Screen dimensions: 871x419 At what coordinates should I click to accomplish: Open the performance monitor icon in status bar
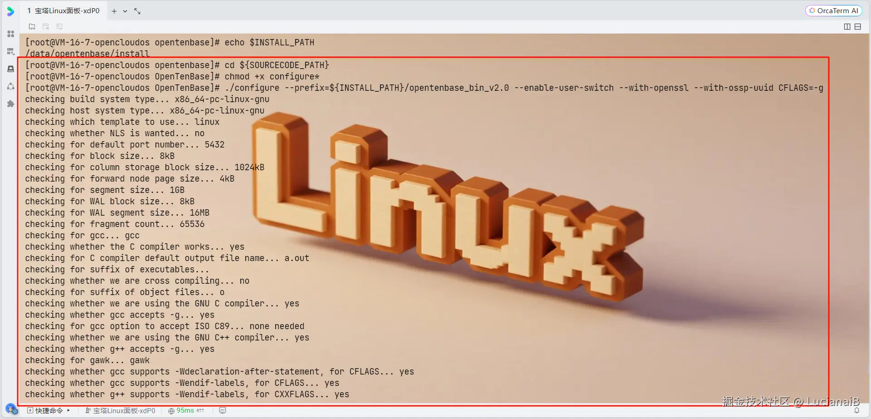[222, 411]
